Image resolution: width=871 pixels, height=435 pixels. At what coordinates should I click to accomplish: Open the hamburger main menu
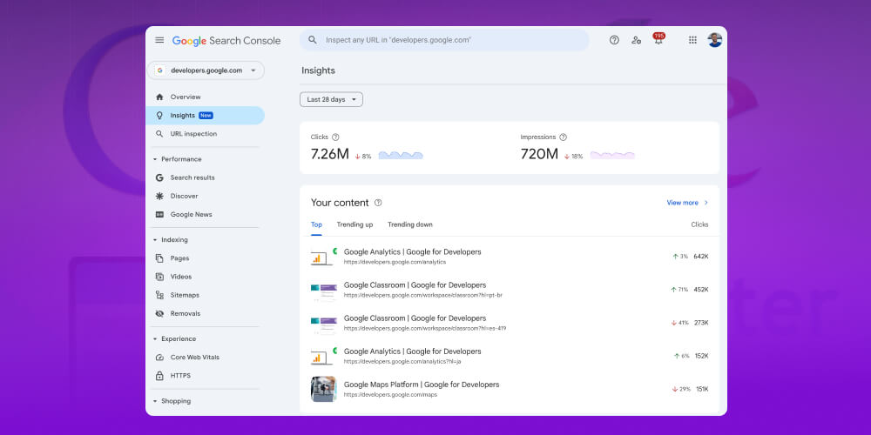159,40
